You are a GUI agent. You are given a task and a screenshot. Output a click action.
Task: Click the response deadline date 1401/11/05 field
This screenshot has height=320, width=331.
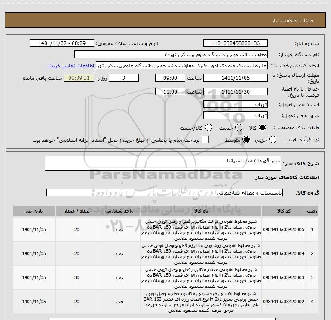(x=236, y=78)
